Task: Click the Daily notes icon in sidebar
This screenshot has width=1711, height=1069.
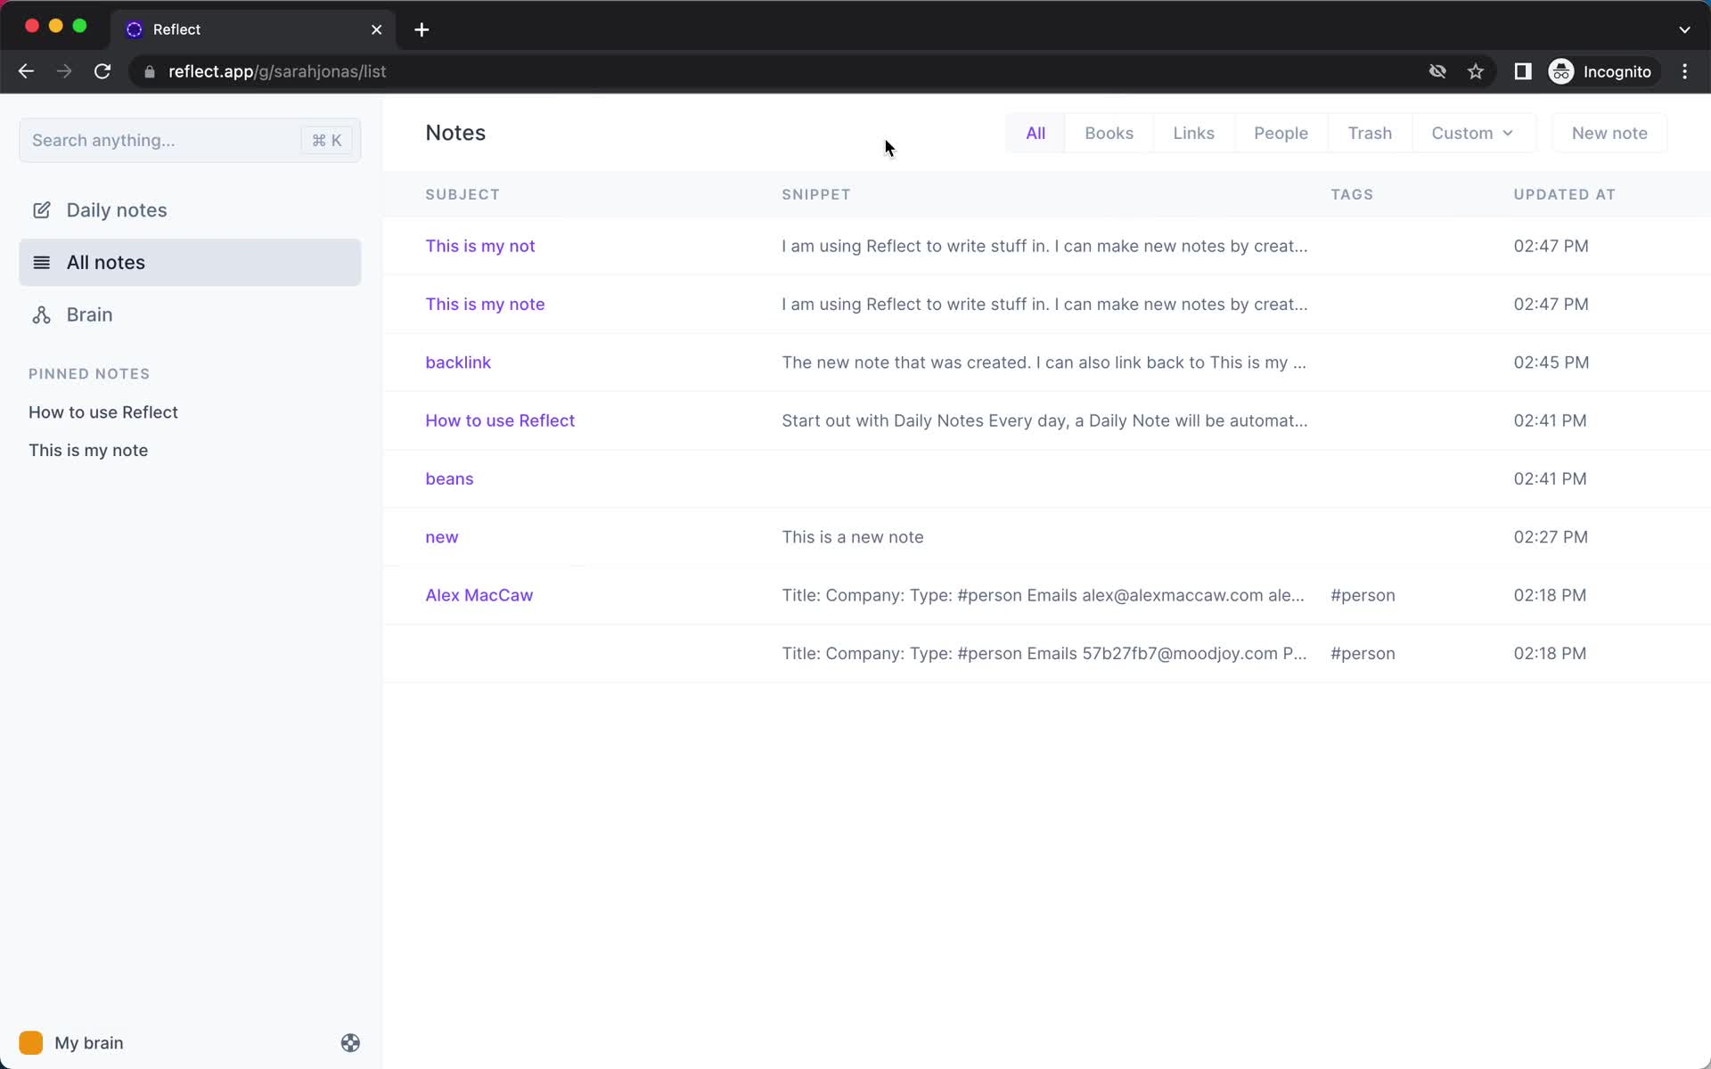Action: click(42, 209)
